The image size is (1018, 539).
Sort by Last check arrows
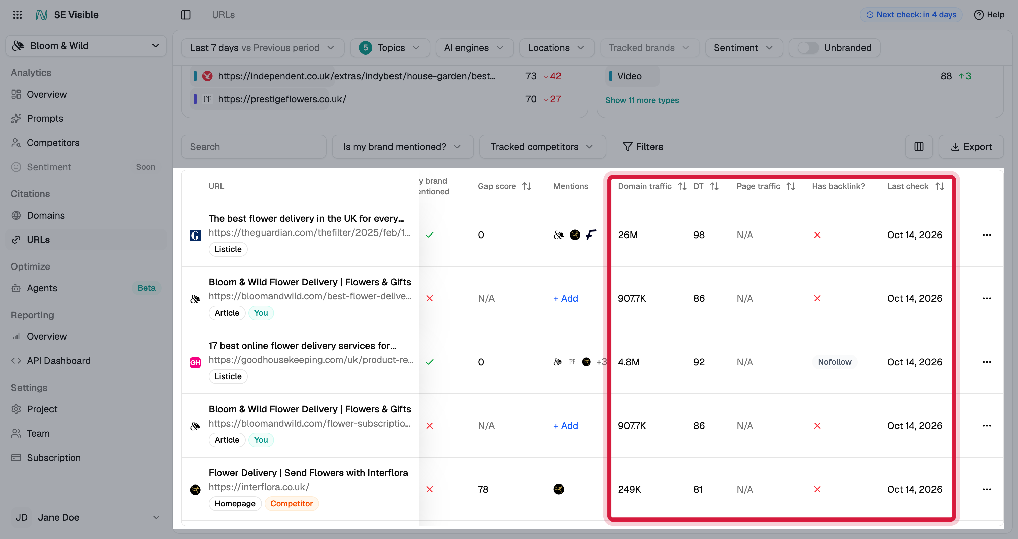pyautogui.click(x=940, y=186)
